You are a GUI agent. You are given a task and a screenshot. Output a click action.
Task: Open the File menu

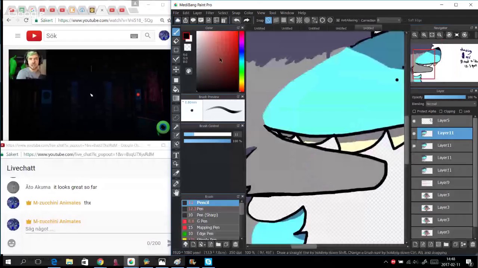tap(176, 13)
